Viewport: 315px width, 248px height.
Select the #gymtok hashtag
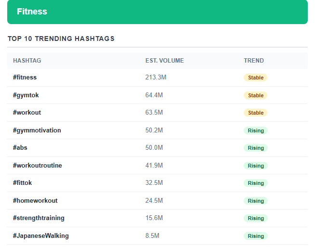point(26,95)
